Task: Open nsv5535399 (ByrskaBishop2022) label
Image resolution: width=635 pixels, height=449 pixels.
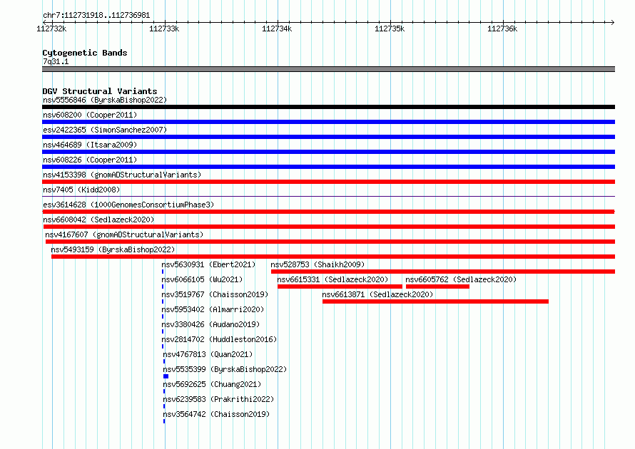Action: pyautogui.click(x=225, y=369)
